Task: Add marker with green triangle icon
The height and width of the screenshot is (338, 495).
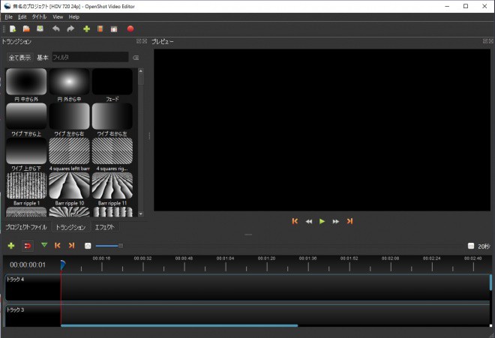Action: tap(44, 245)
